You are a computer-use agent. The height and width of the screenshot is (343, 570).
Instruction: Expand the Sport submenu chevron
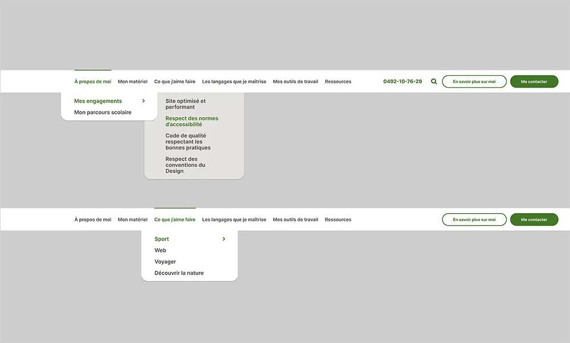pos(224,239)
